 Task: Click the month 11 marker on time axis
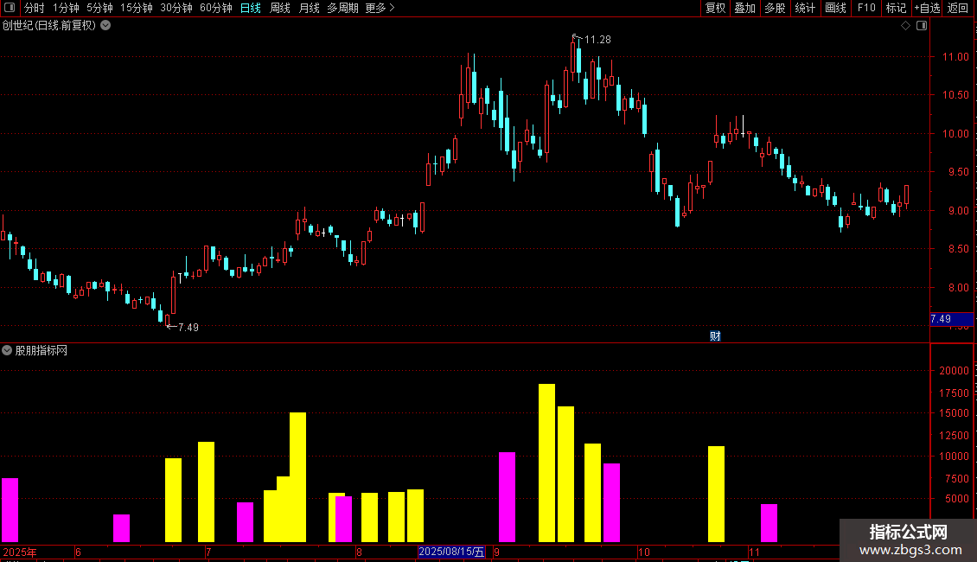pyautogui.click(x=754, y=552)
